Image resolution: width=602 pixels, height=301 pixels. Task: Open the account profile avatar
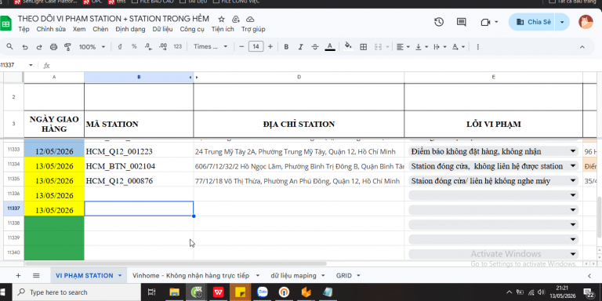pos(586,22)
